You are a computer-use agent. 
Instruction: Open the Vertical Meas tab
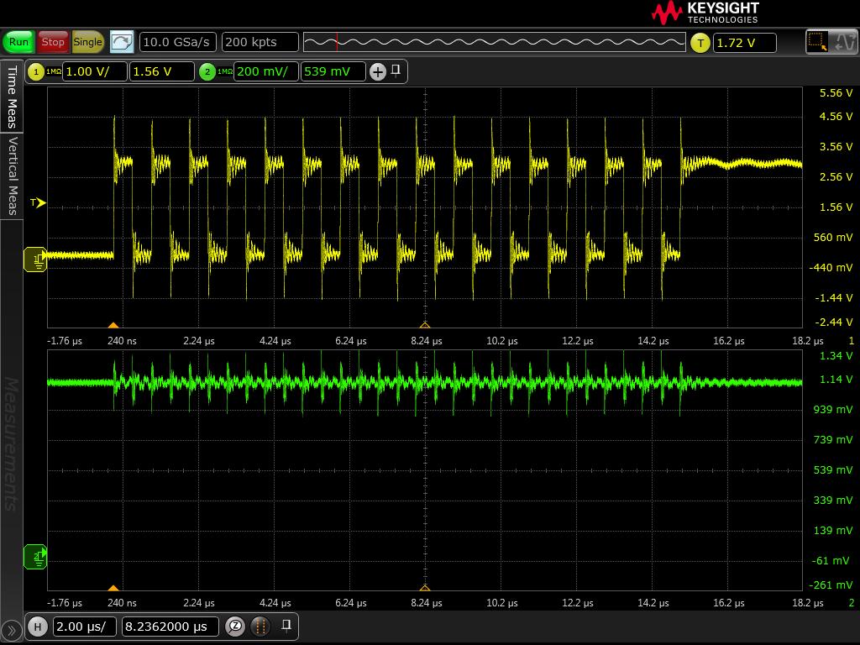pyautogui.click(x=12, y=176)
